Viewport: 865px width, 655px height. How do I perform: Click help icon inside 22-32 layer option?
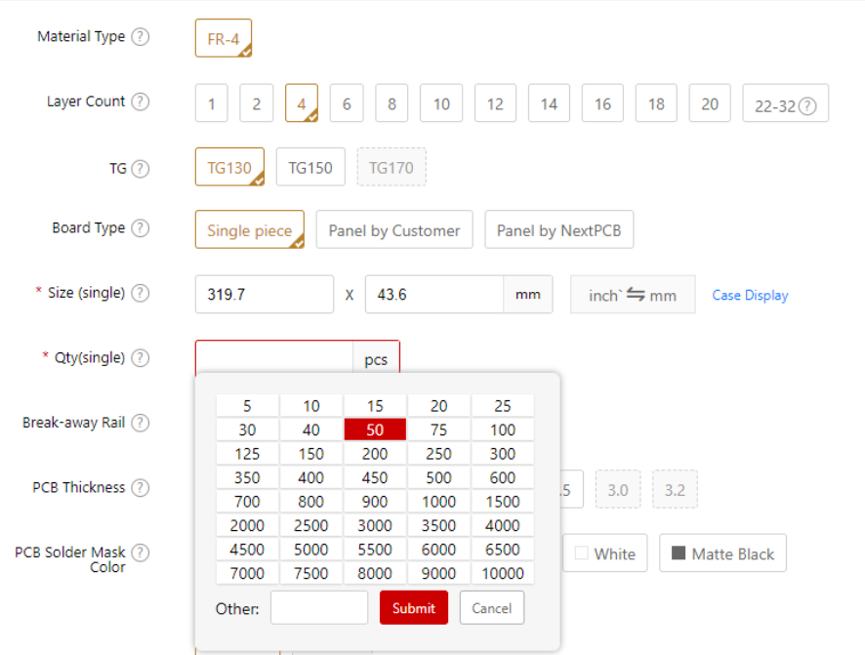click(x=807, y=106)
